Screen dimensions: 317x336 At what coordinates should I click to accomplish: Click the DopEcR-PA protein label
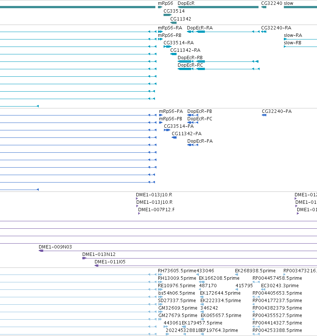(x=200, y=141)
